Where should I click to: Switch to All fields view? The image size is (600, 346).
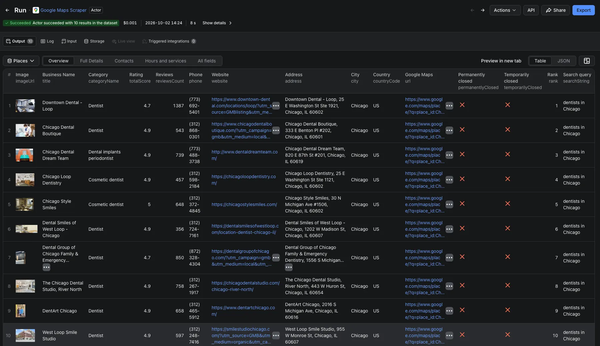pos(207,61)
